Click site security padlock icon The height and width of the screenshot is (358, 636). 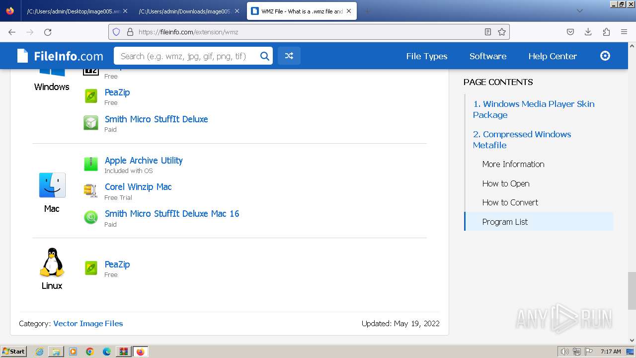pyautogui.click(x=130, y=32)
